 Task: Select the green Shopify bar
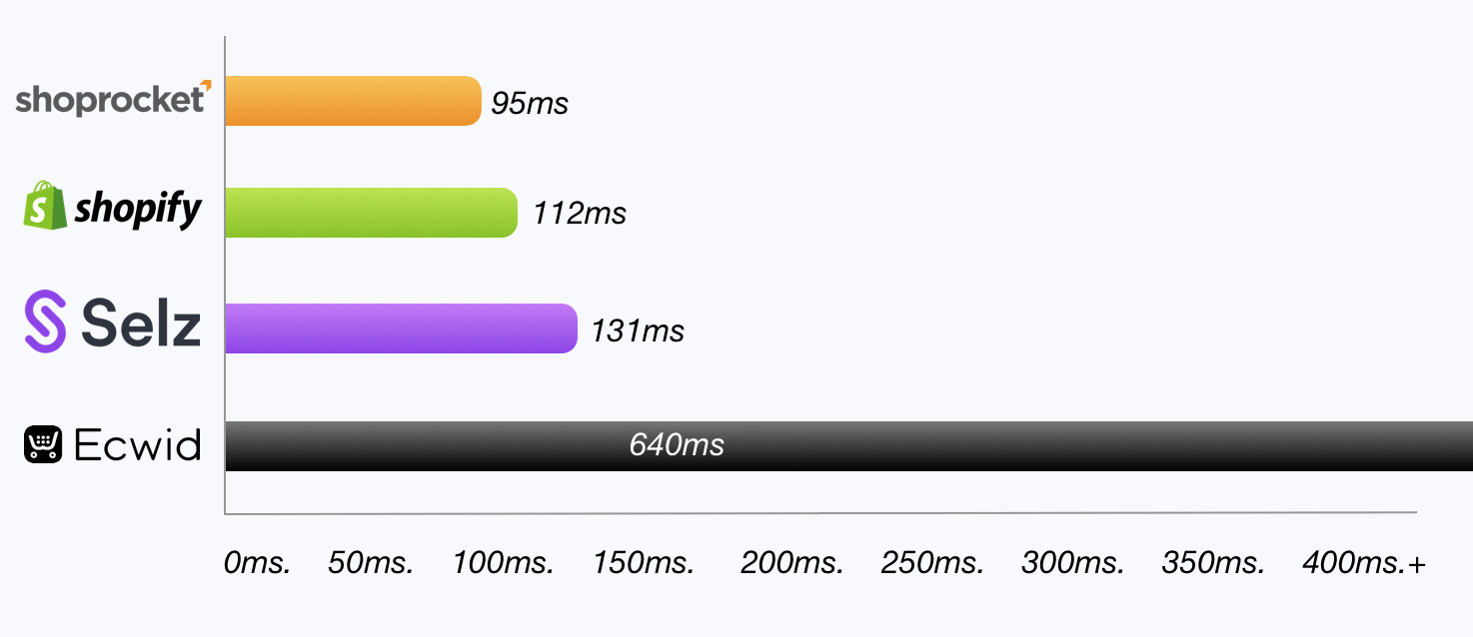click(371, 213)
